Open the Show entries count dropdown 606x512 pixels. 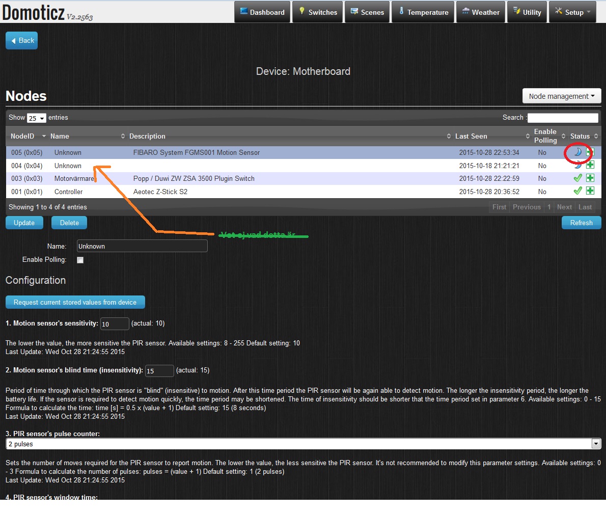coord(36,118)
